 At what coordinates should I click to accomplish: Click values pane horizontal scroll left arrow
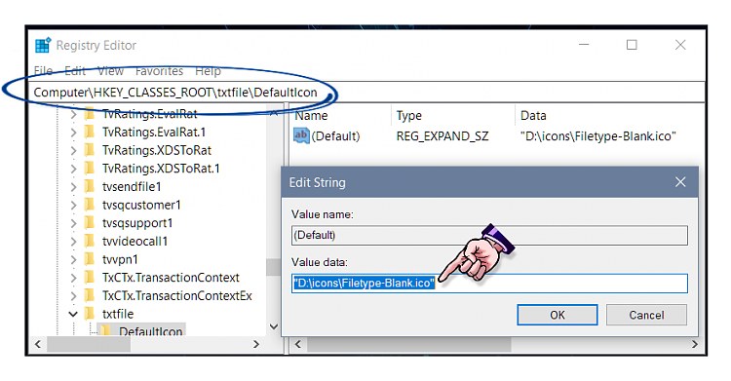click(x=298, y=345)
